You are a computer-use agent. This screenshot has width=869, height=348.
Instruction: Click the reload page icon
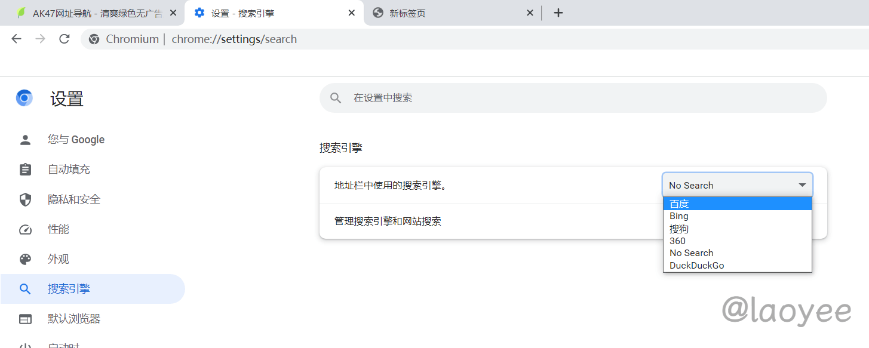[64, 39]
